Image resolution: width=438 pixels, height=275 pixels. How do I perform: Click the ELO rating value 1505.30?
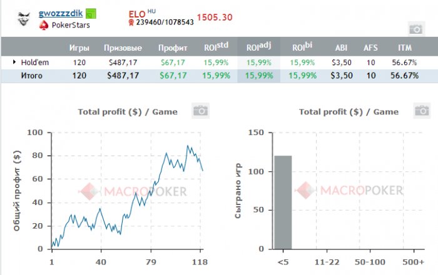point(215,17)
